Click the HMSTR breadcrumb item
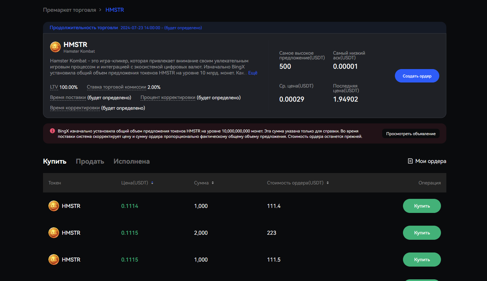The width and height of the screenshot is (487, 281). point(115,10)
